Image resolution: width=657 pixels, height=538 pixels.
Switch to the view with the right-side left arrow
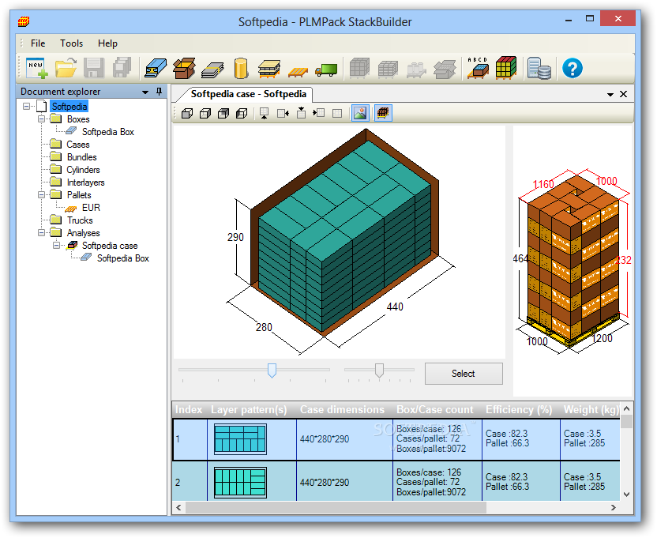[283, 113]
